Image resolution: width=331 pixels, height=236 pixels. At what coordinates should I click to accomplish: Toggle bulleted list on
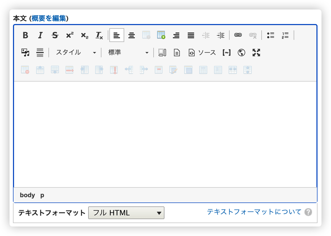pyautogui.click(x=271, y=35)
